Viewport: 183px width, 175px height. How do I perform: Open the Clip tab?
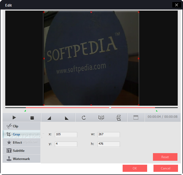click(x=21, y=126)
